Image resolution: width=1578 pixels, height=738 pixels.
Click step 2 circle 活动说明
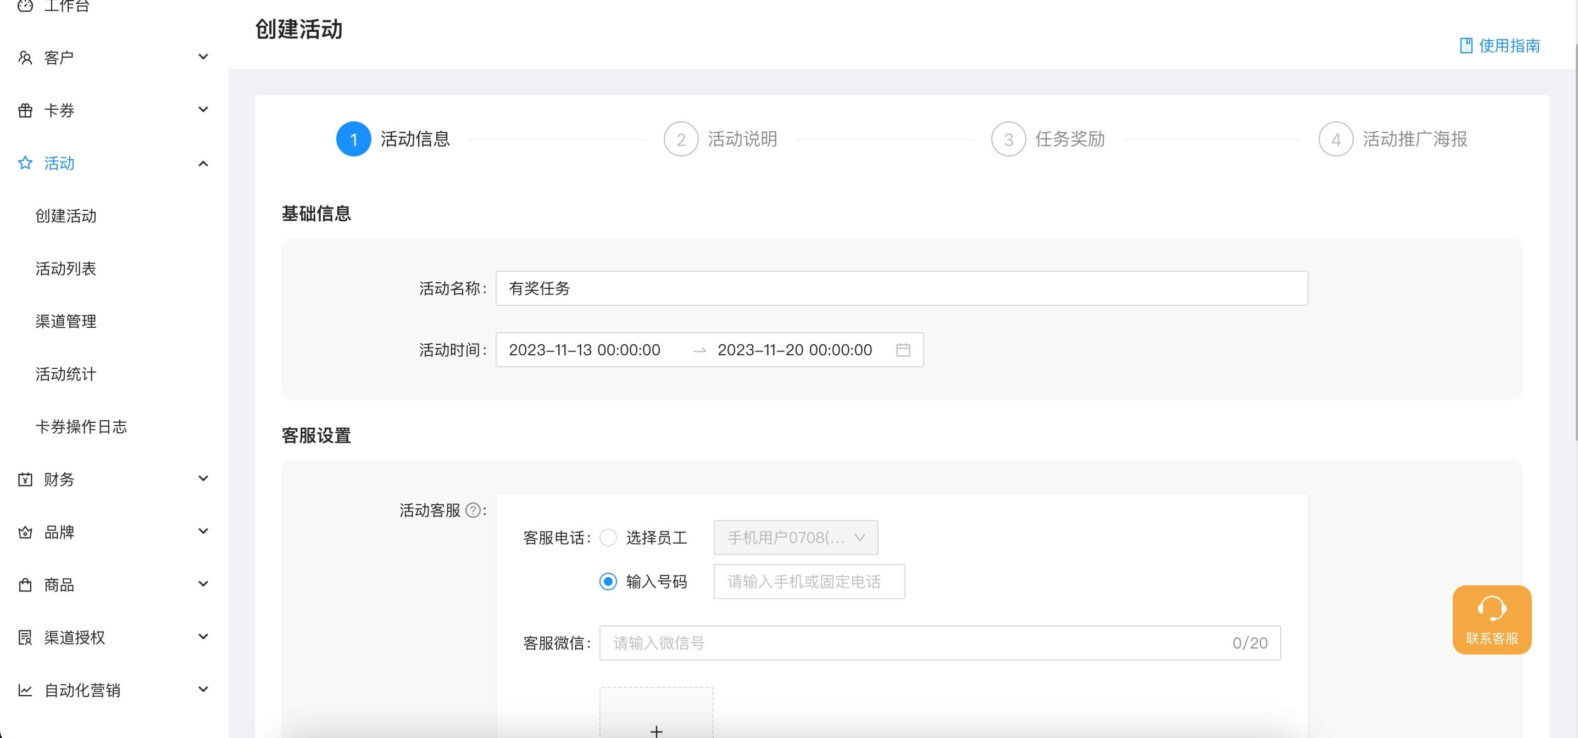coord(681,139)
